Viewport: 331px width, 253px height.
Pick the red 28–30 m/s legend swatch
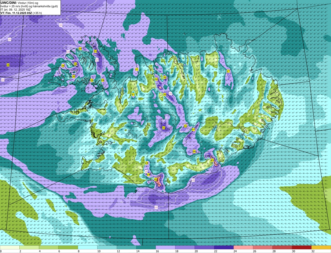[x=282, y=247]
